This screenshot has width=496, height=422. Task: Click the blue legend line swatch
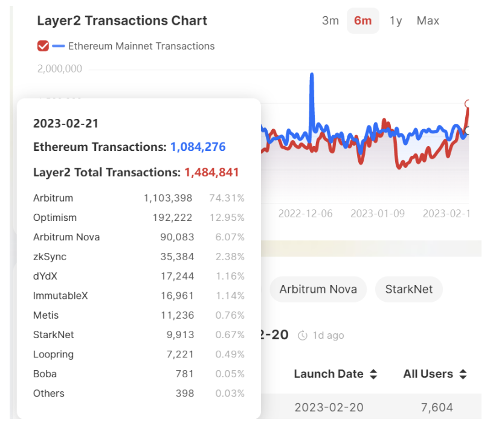[59, 46]
